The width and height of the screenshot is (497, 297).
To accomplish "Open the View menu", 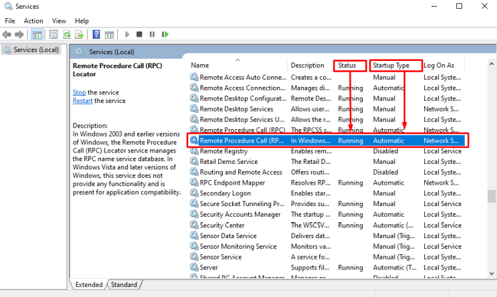I will [59, 21].
